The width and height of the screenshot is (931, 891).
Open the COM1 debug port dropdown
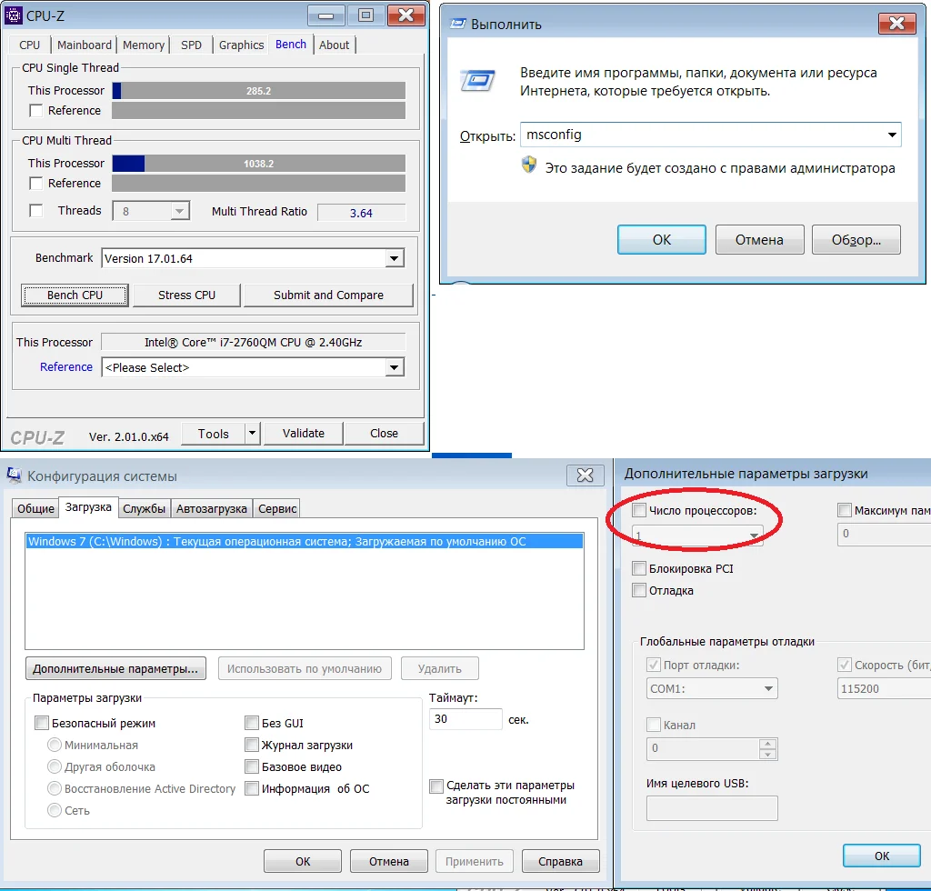768,688
